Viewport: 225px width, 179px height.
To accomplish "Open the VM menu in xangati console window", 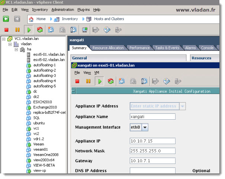I will click(97, 73).
